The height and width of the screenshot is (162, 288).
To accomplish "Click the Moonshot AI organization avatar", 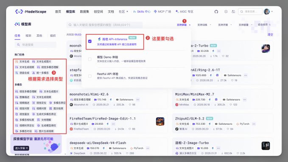I will pos(71,105).
